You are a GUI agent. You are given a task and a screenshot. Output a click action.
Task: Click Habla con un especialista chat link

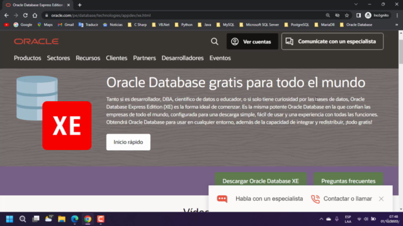click(260, 198)
